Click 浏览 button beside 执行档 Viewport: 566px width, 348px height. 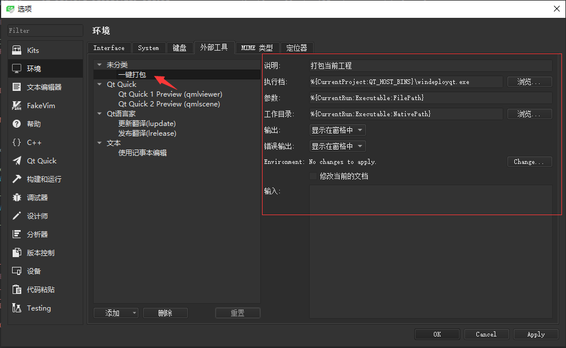click(529, 82)
